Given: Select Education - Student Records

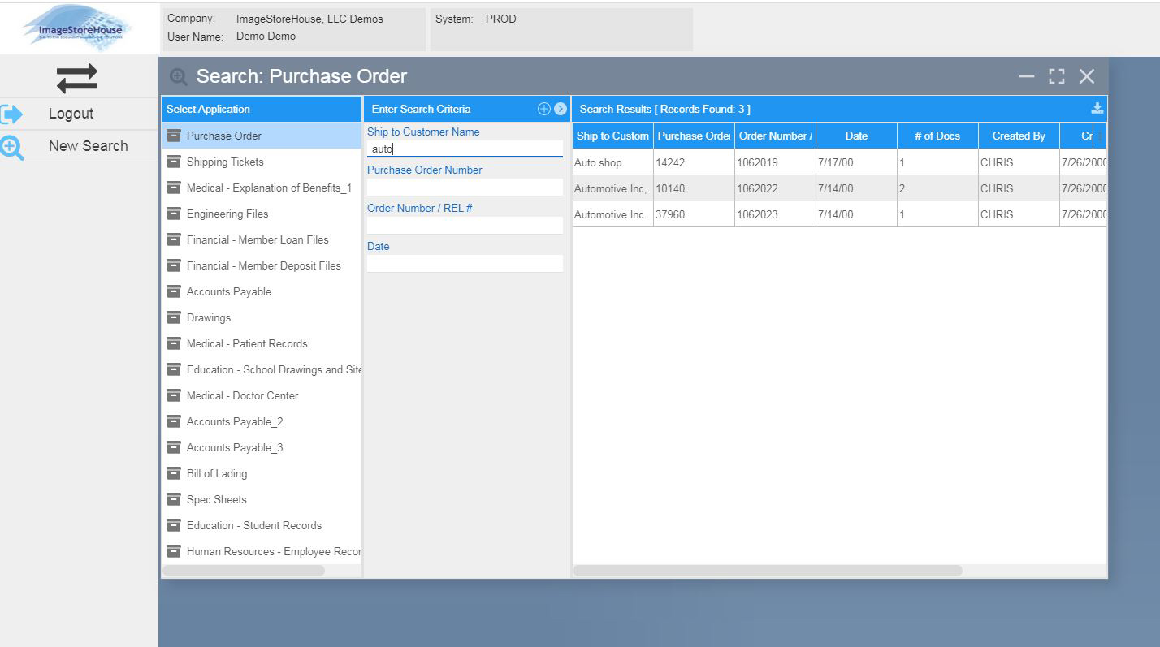Looking at the screenshot, I should [262, 525].
